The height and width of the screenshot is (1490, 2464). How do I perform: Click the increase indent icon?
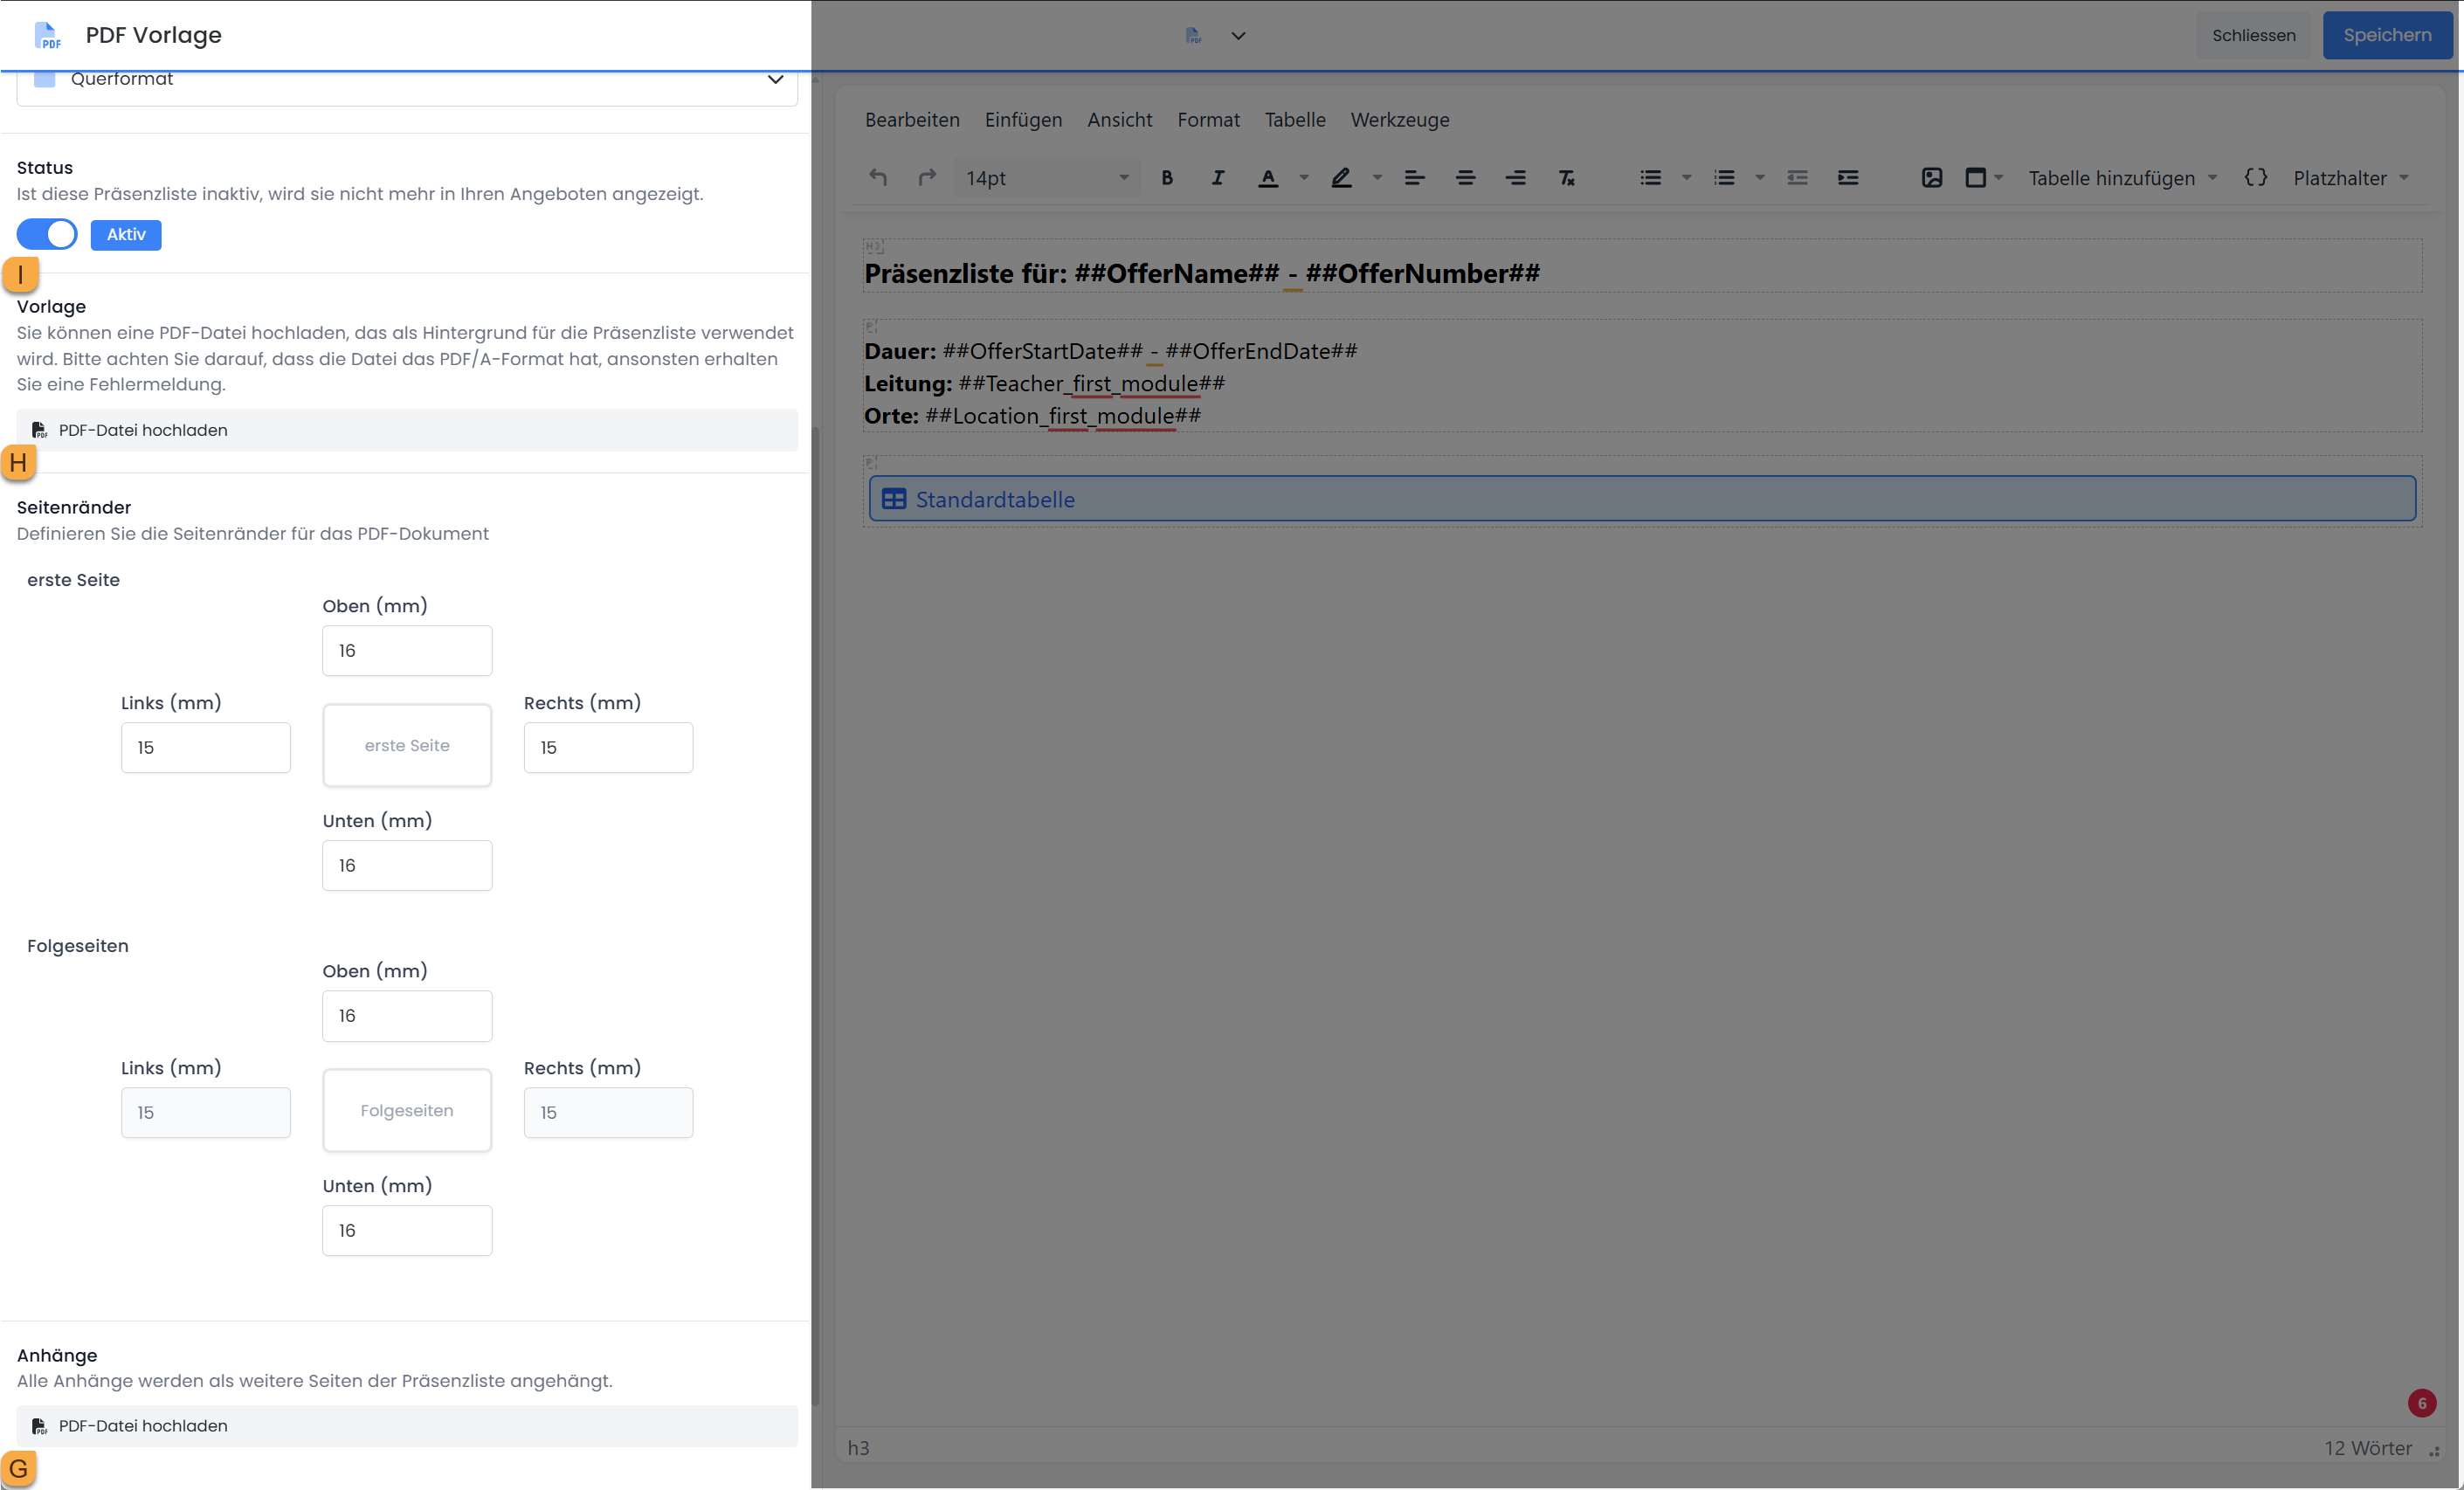1847,178
